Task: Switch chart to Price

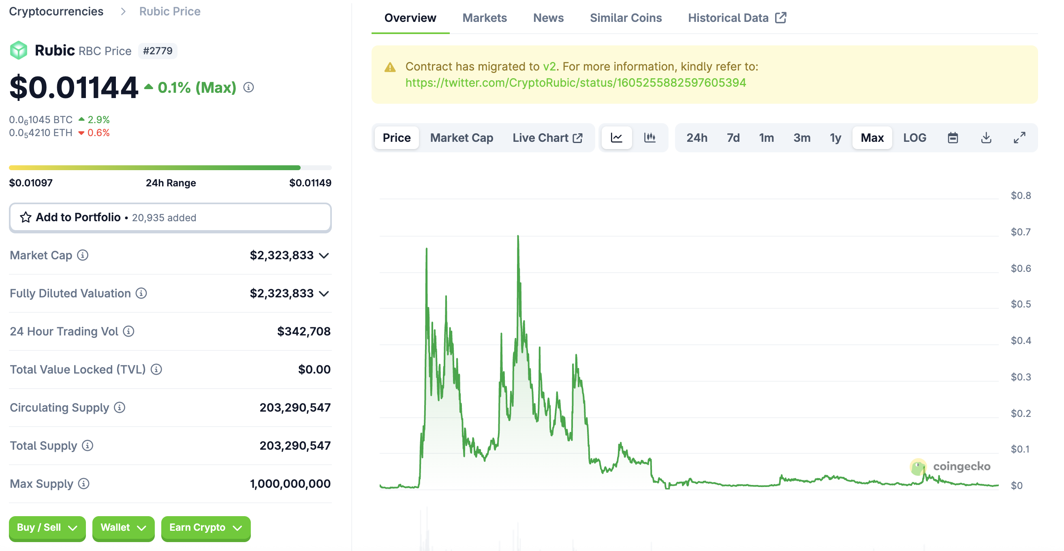Action: (x=397, y=137)
